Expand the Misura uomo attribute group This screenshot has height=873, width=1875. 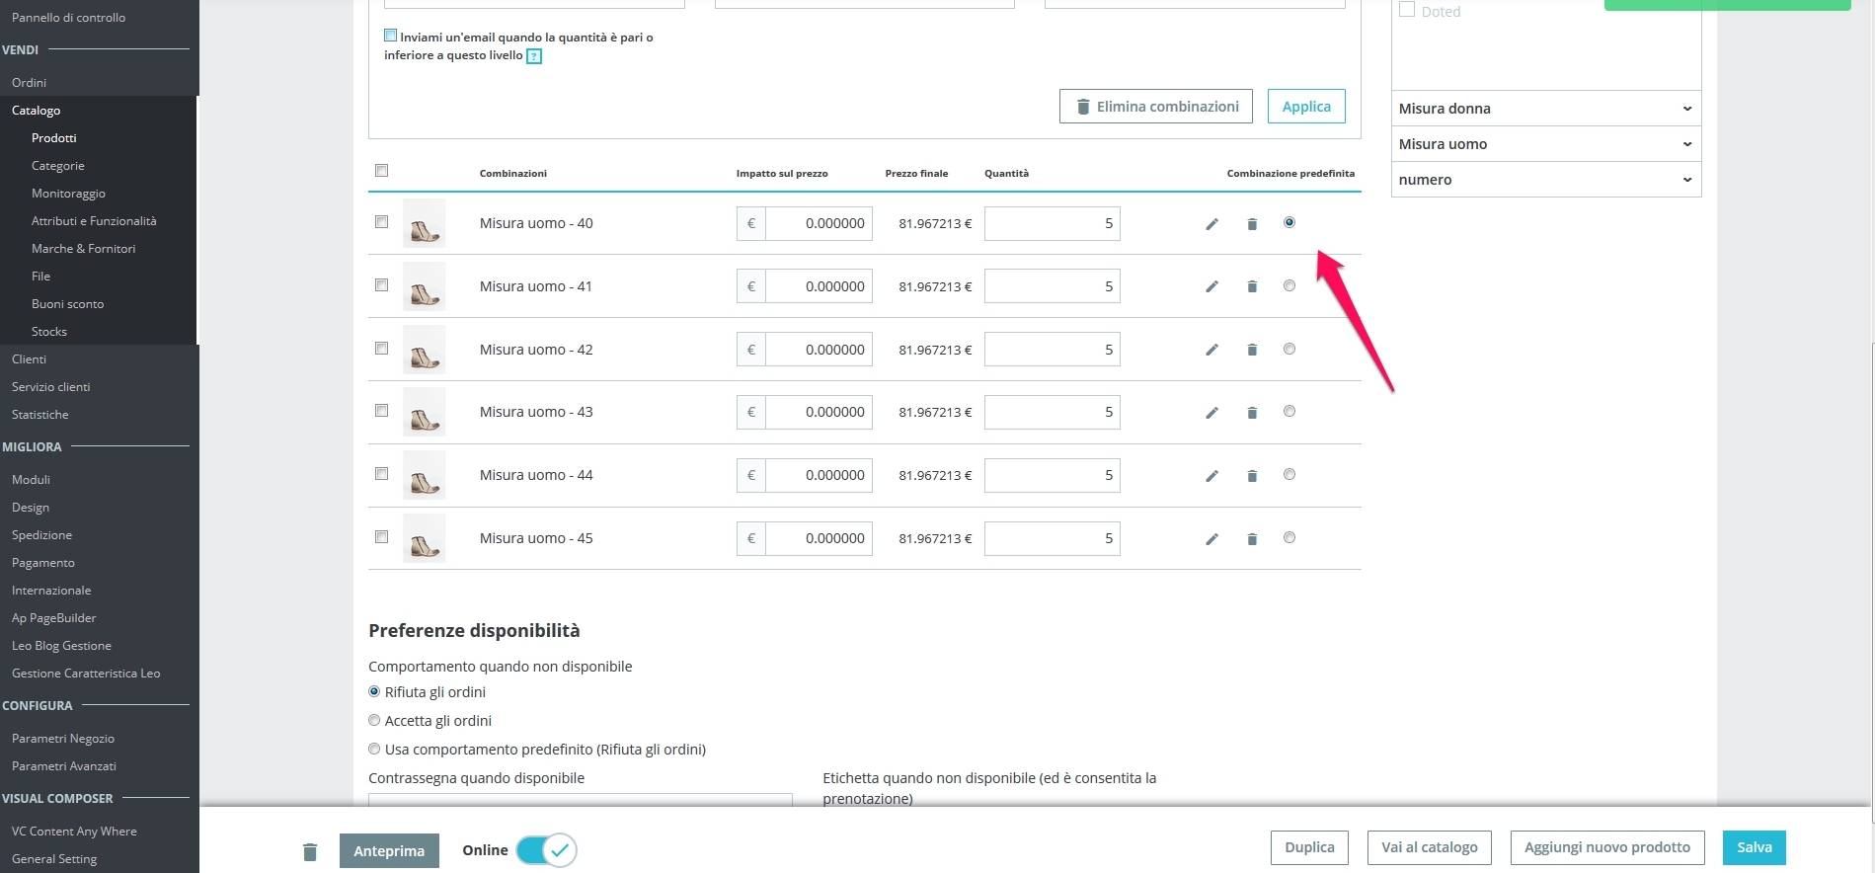click(x=1546, y=144)
